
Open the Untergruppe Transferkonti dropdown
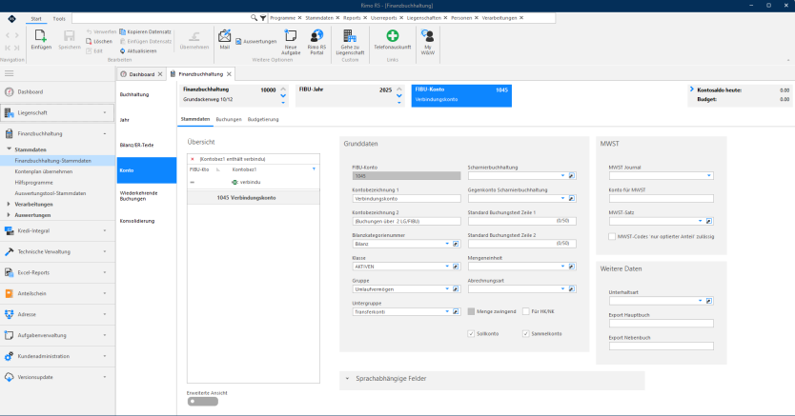[x=447, y=311]
